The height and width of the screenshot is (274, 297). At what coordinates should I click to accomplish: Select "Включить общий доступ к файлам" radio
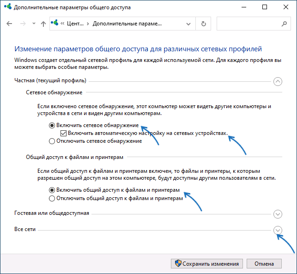[52, 190]
